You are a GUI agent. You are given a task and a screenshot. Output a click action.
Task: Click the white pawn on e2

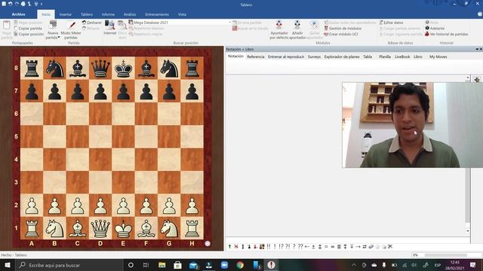(x=123, y=206)
